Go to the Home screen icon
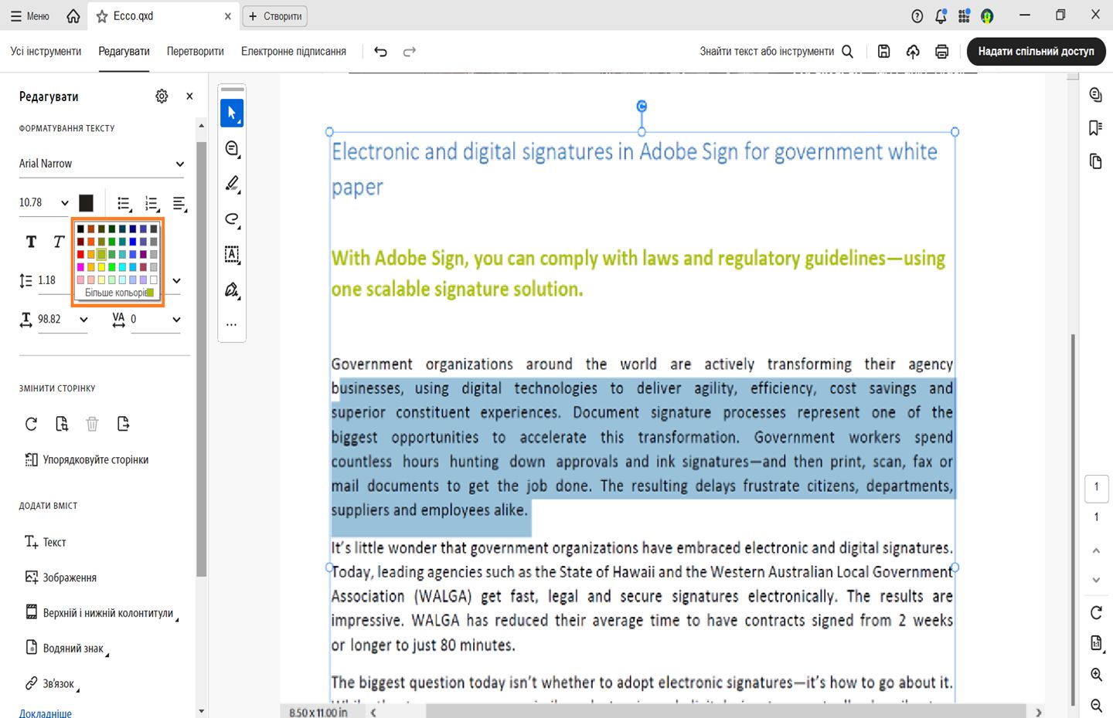Viewport: 1113px width, 718px height. click(x=73, y=16)
